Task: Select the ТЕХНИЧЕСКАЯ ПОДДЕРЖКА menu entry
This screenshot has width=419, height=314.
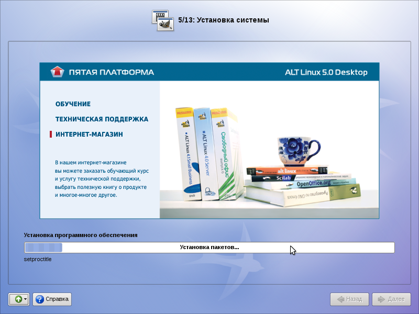Action: tap(102, 119)
